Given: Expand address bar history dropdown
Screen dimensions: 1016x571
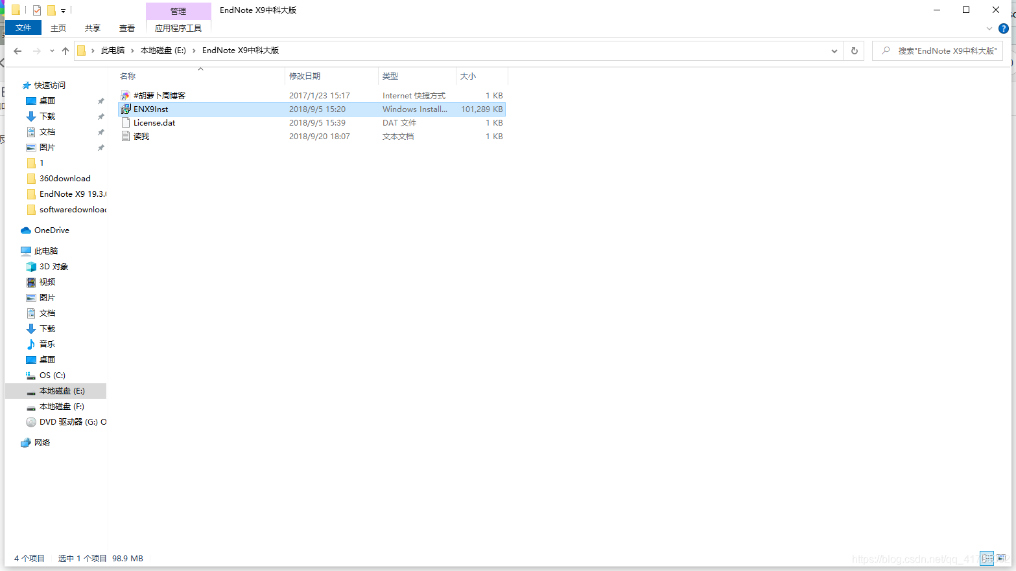Looking at the screenshot, I should tap(834, 51).
